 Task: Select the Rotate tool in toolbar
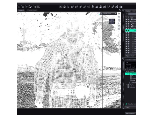pyautogui.click(x=76, y=7)
